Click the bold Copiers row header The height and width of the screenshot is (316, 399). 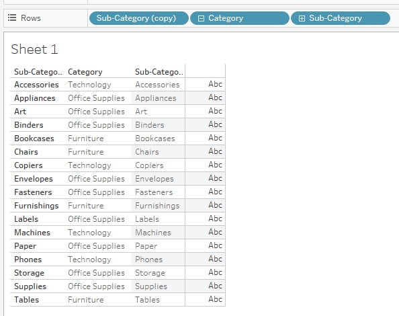28,165
